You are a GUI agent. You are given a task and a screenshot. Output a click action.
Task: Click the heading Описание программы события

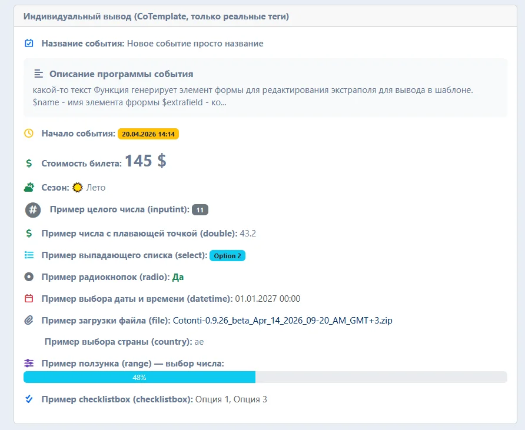click(x=121, y=74)
